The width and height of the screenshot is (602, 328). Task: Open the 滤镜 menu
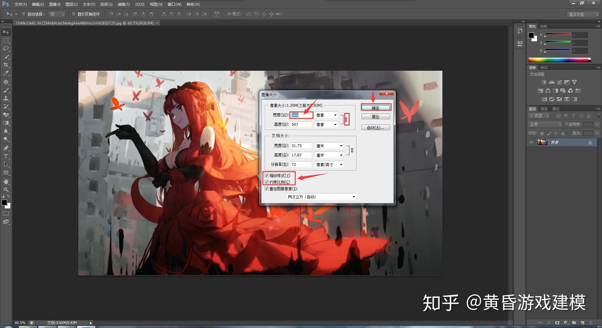pyautogui.click(x=123, y=4)
